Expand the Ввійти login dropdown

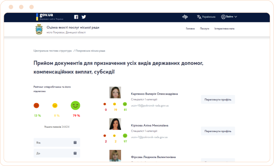click(x=229, y=17)
